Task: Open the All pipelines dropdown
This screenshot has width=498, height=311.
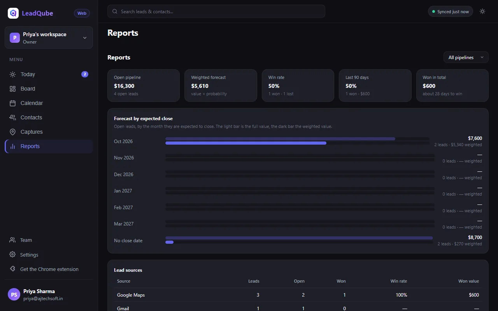Action: pos(466,58)
